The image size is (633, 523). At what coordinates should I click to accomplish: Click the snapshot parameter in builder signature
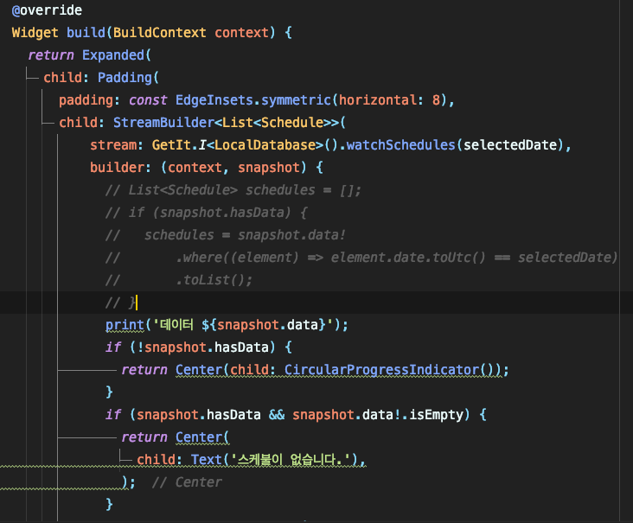(268, 168)
